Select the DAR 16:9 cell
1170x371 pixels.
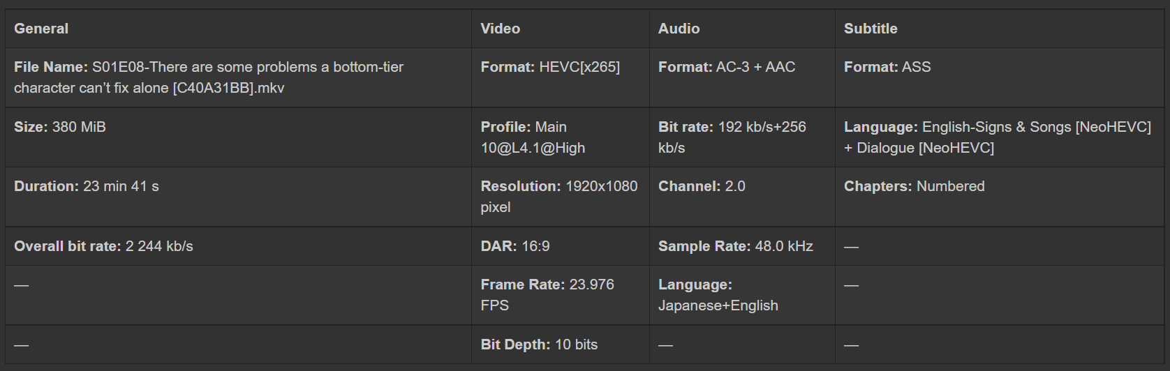pyautogui.click(x=515, y=246)
